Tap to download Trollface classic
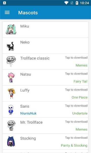 coord(76,58)
